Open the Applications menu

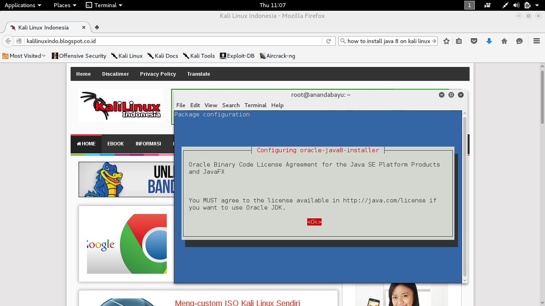pos(23,5)
